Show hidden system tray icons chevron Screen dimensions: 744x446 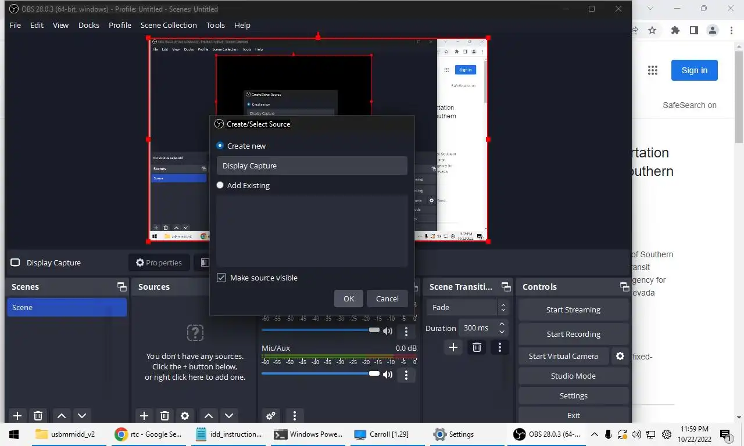coord(594,434)
